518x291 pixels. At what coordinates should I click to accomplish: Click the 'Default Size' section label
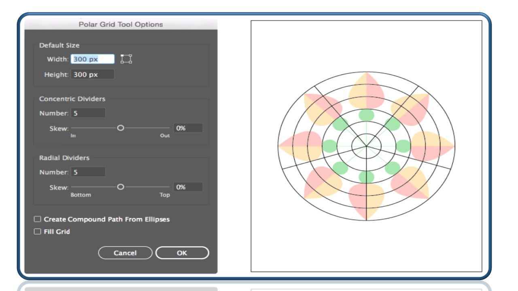(x=59, y=45)
